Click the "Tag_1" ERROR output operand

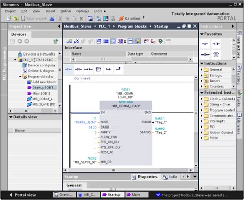[161, 122]
